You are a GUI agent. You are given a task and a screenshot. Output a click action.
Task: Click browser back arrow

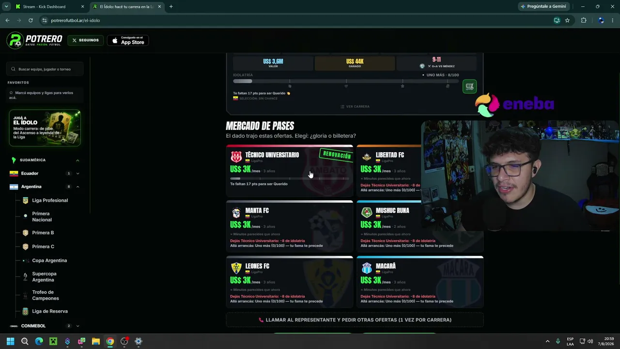coord(7,20)
